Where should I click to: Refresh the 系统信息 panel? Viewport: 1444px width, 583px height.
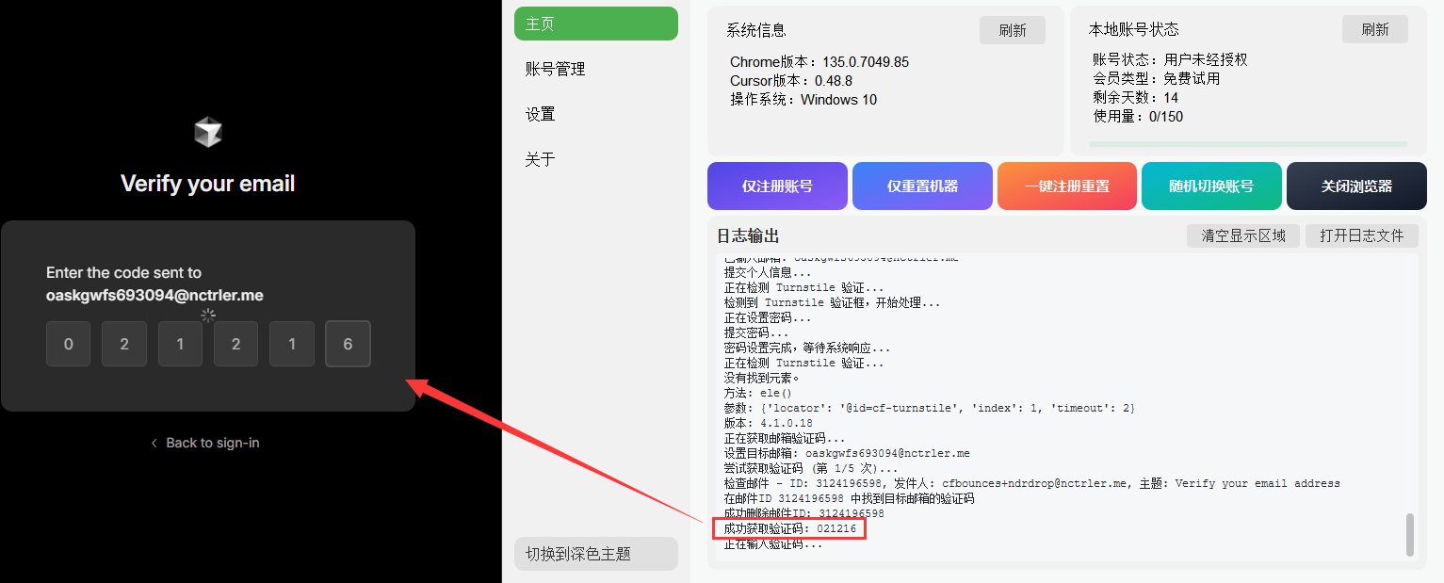(x=1013, y=30)
